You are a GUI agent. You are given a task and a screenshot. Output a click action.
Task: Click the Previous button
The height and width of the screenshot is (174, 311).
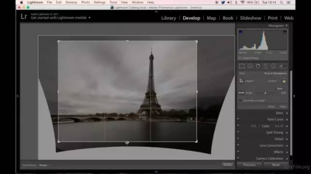(249, 165)
